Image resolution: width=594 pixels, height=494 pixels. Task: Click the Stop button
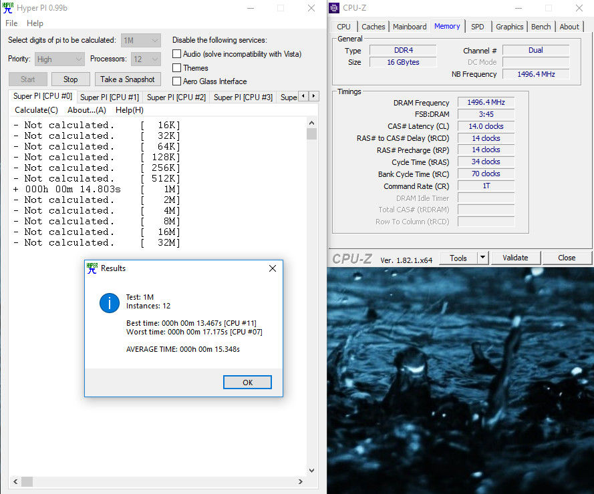(x=70, y=79)
